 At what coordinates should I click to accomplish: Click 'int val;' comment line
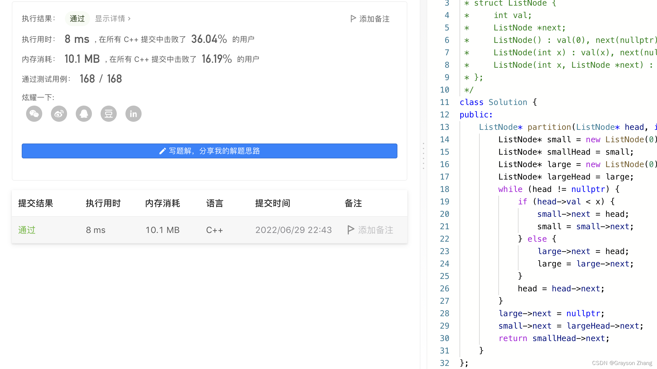(513, 15)
